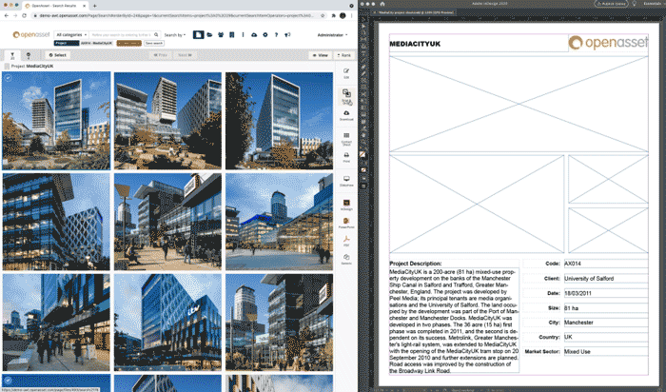The image size is (666, 392).
Task: Click the PowerPoint export sidebar icon
Action: click(x=346, y=223)
